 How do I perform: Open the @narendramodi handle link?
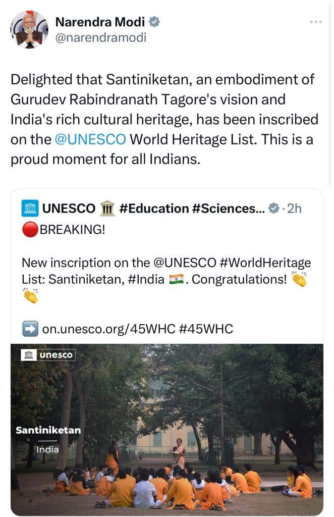[x=100, y=37]
